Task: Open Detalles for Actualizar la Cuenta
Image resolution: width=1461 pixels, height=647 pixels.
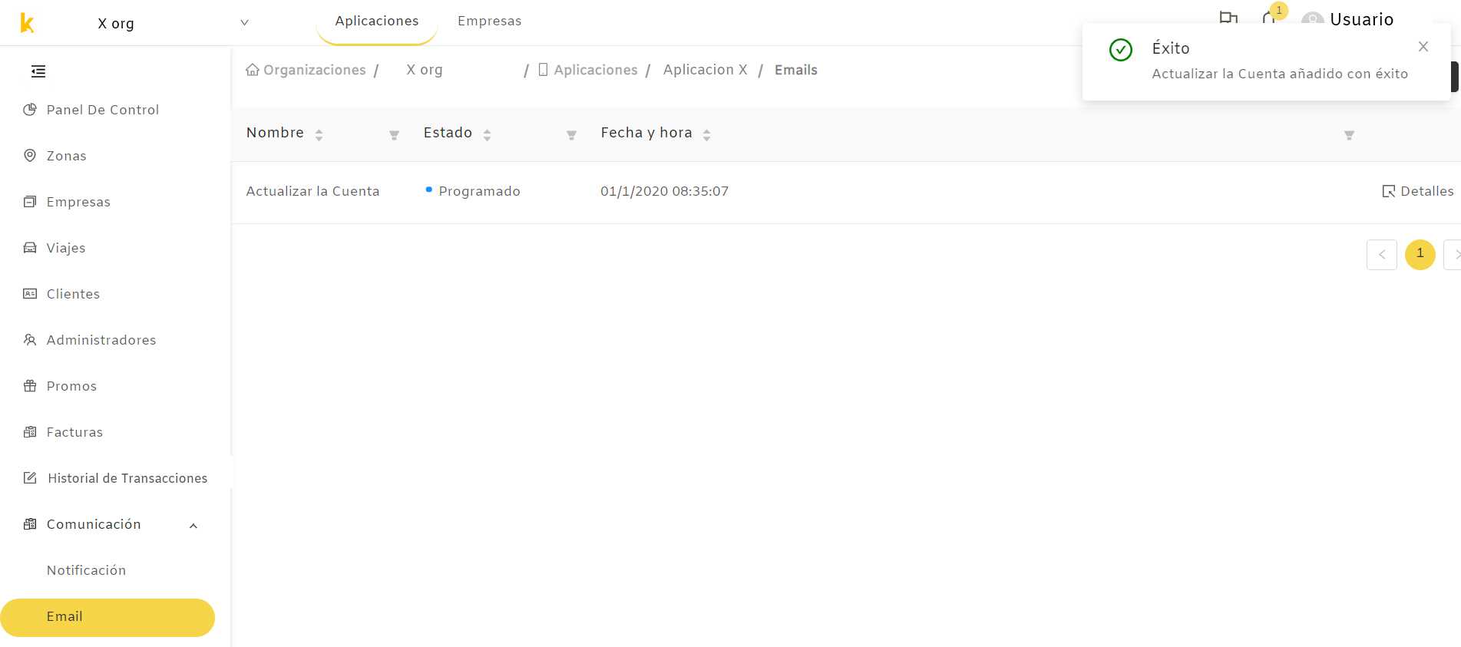Action: click(1417, 191)
